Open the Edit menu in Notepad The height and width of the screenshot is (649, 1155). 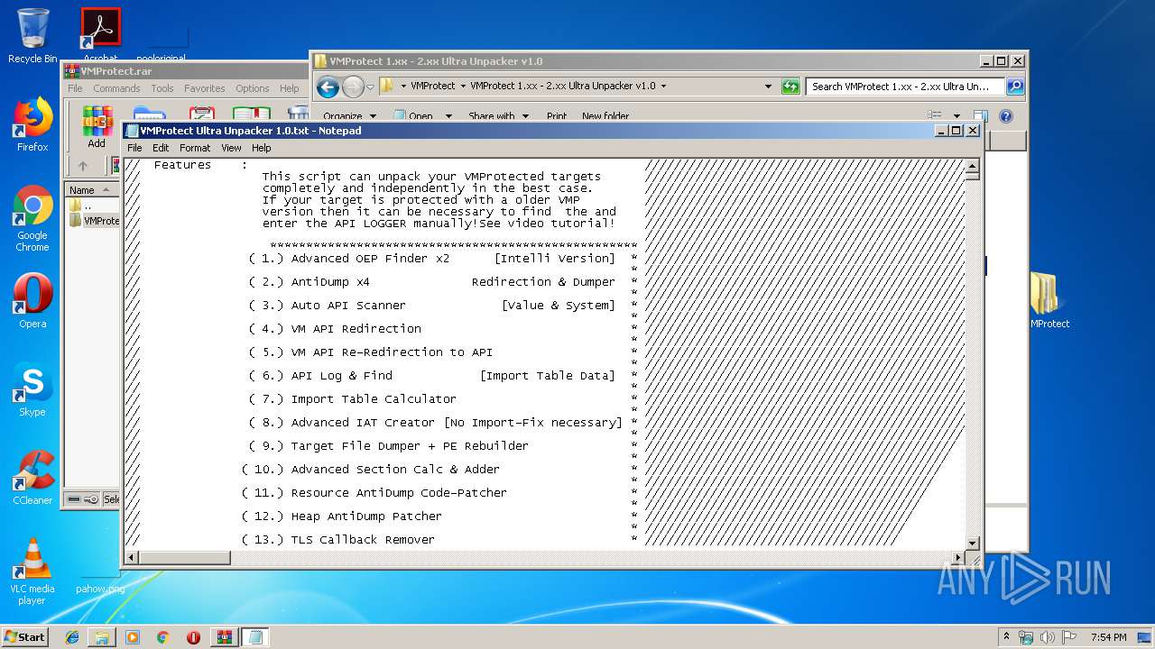161,148
